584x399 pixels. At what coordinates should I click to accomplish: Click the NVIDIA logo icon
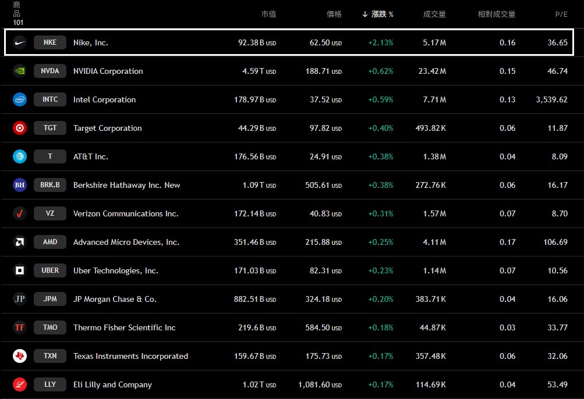tap(20, 71)
